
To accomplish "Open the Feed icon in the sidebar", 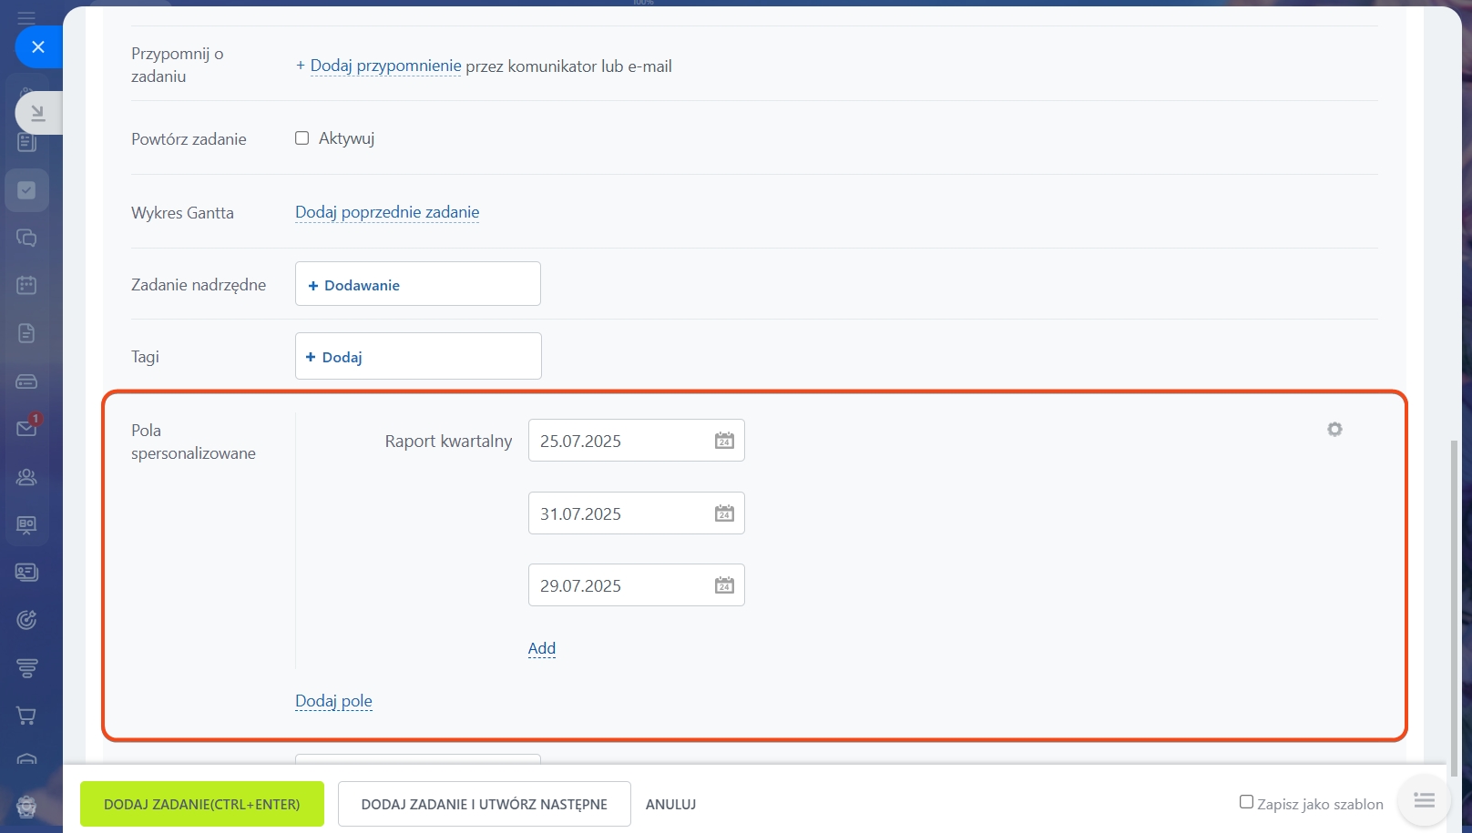I will (x=26, y=142).
